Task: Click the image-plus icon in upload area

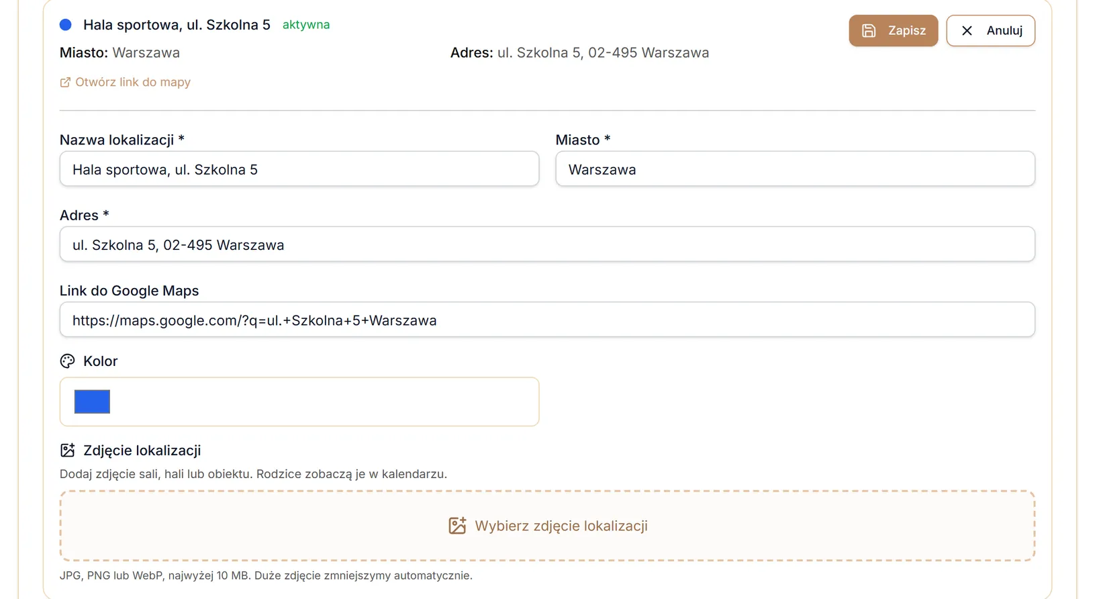Action: 457,526
